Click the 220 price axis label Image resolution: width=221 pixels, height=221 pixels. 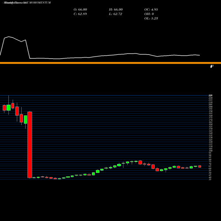click(211, 98)
